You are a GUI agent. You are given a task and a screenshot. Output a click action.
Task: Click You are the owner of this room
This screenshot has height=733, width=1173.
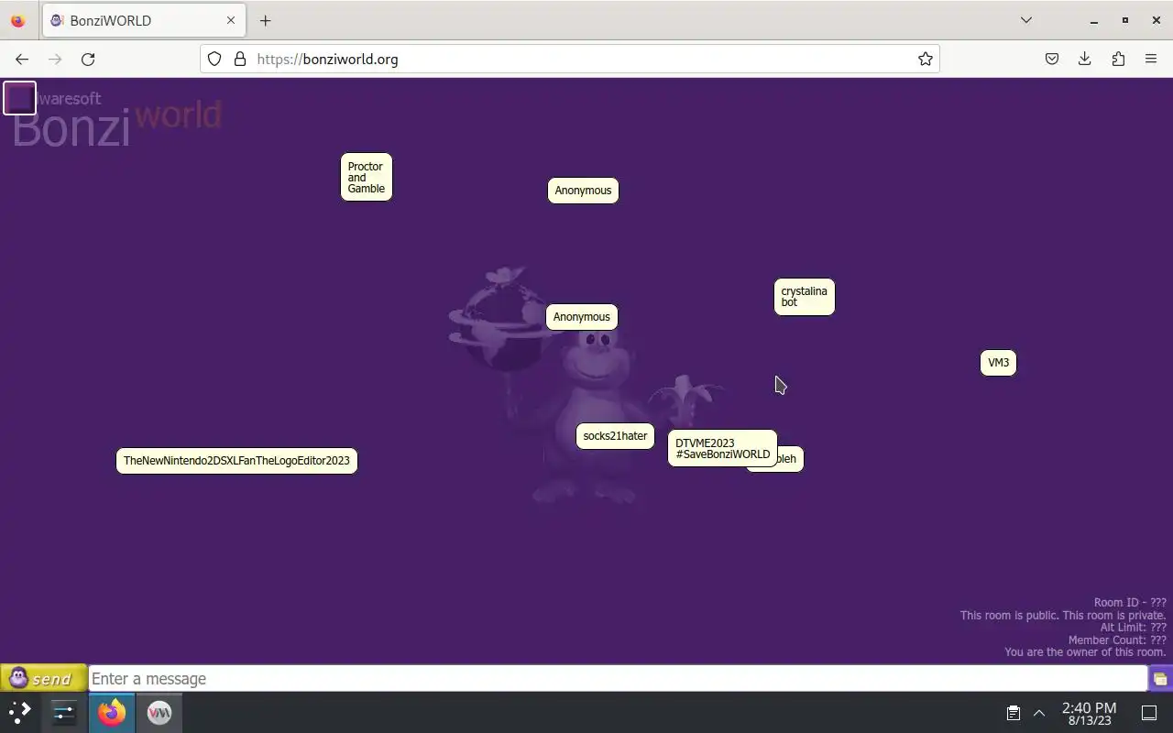tap(1085, 652)
